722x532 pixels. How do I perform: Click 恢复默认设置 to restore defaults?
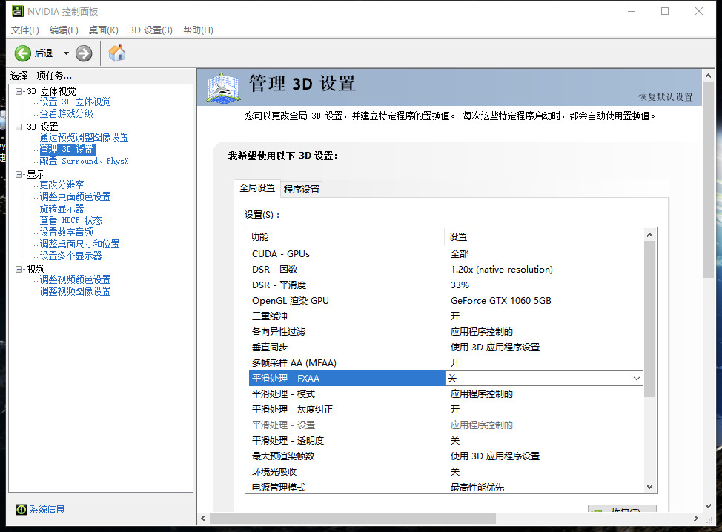[x=665, y=97]
